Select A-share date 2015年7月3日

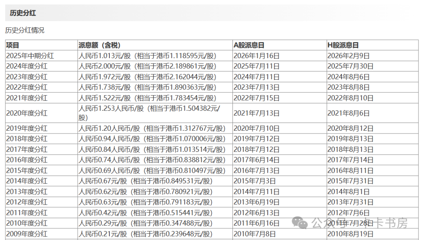255,181
